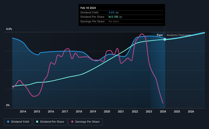This screenshot has height=129, width=209.
Task: Toggle the Earnings Per Share legend button
Action: click(86, 122)
